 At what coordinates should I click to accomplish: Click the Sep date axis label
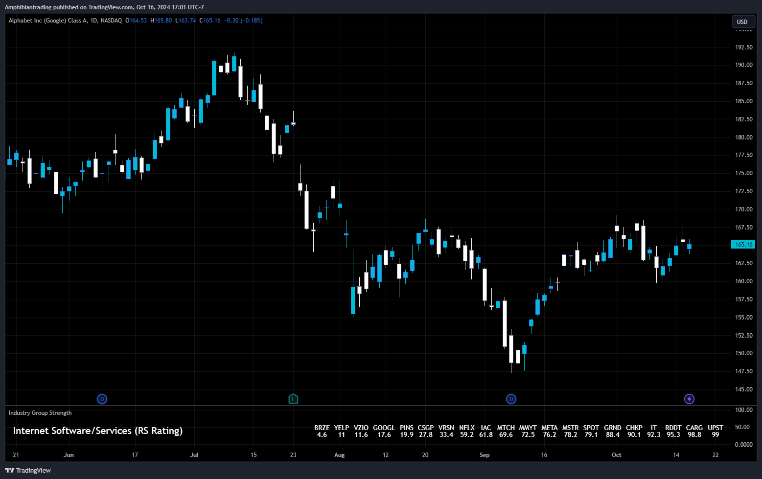(x=485, y=455)
